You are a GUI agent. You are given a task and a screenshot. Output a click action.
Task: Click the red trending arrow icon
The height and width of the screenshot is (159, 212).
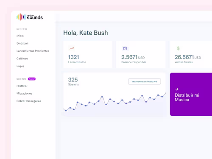tap(72, 48)
